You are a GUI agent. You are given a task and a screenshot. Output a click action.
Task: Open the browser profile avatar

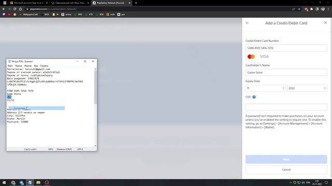[x=323, y=9]
